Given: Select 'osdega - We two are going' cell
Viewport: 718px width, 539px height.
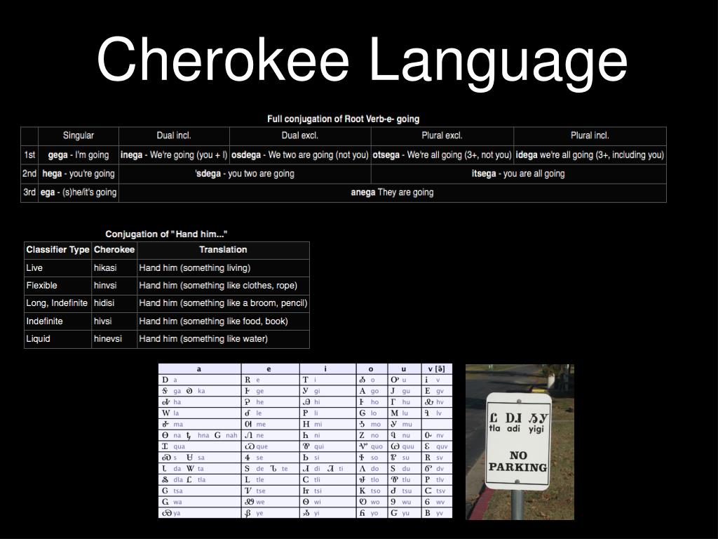Looking at the screenshot, I should (300, 155).
